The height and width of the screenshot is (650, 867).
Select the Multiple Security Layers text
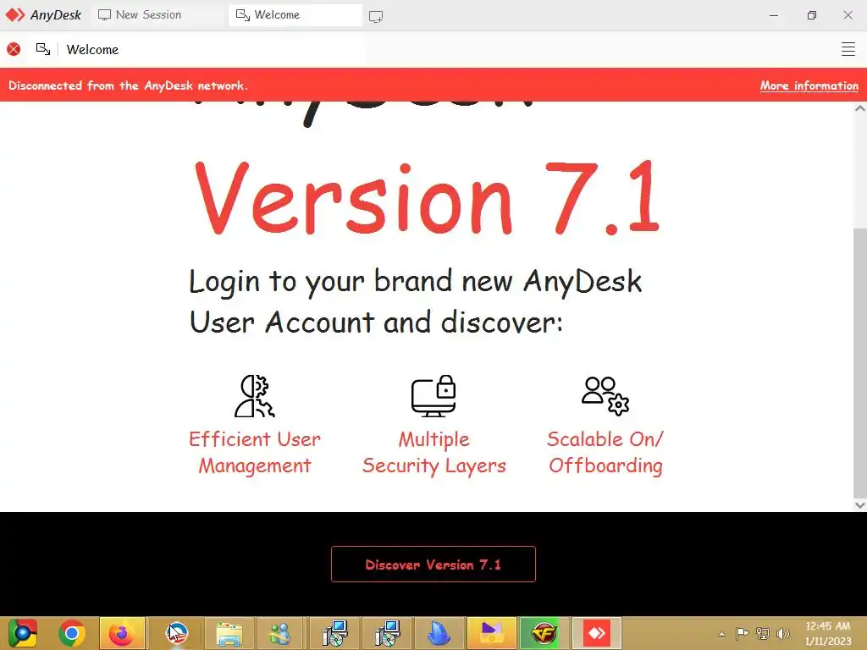click(x=434, y=452)
